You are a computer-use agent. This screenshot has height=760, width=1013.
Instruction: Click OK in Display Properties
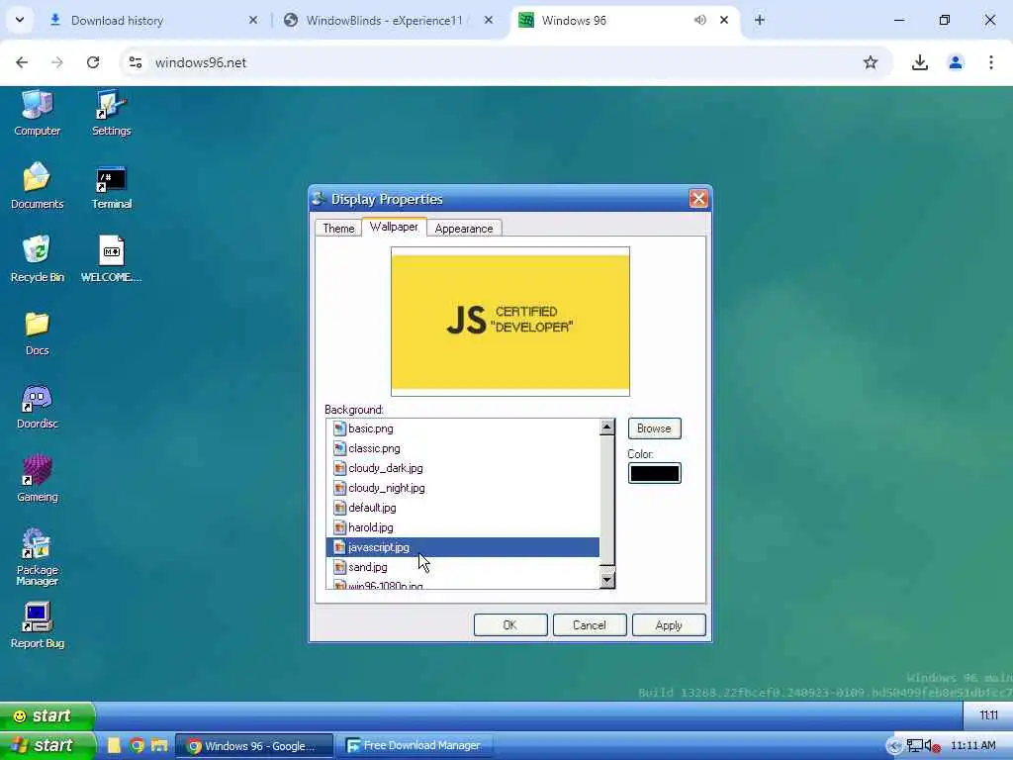pos(510,625)
